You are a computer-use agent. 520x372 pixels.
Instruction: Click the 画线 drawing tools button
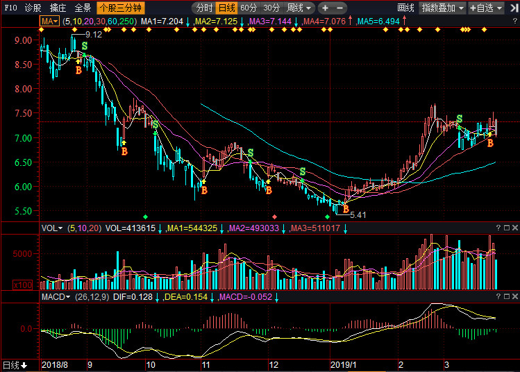pyautogui.click(x=405, y=8)
